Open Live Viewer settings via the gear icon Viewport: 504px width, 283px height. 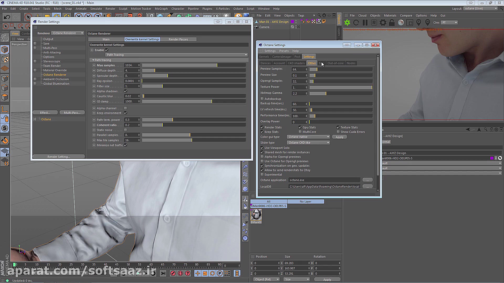click(383, 23)
